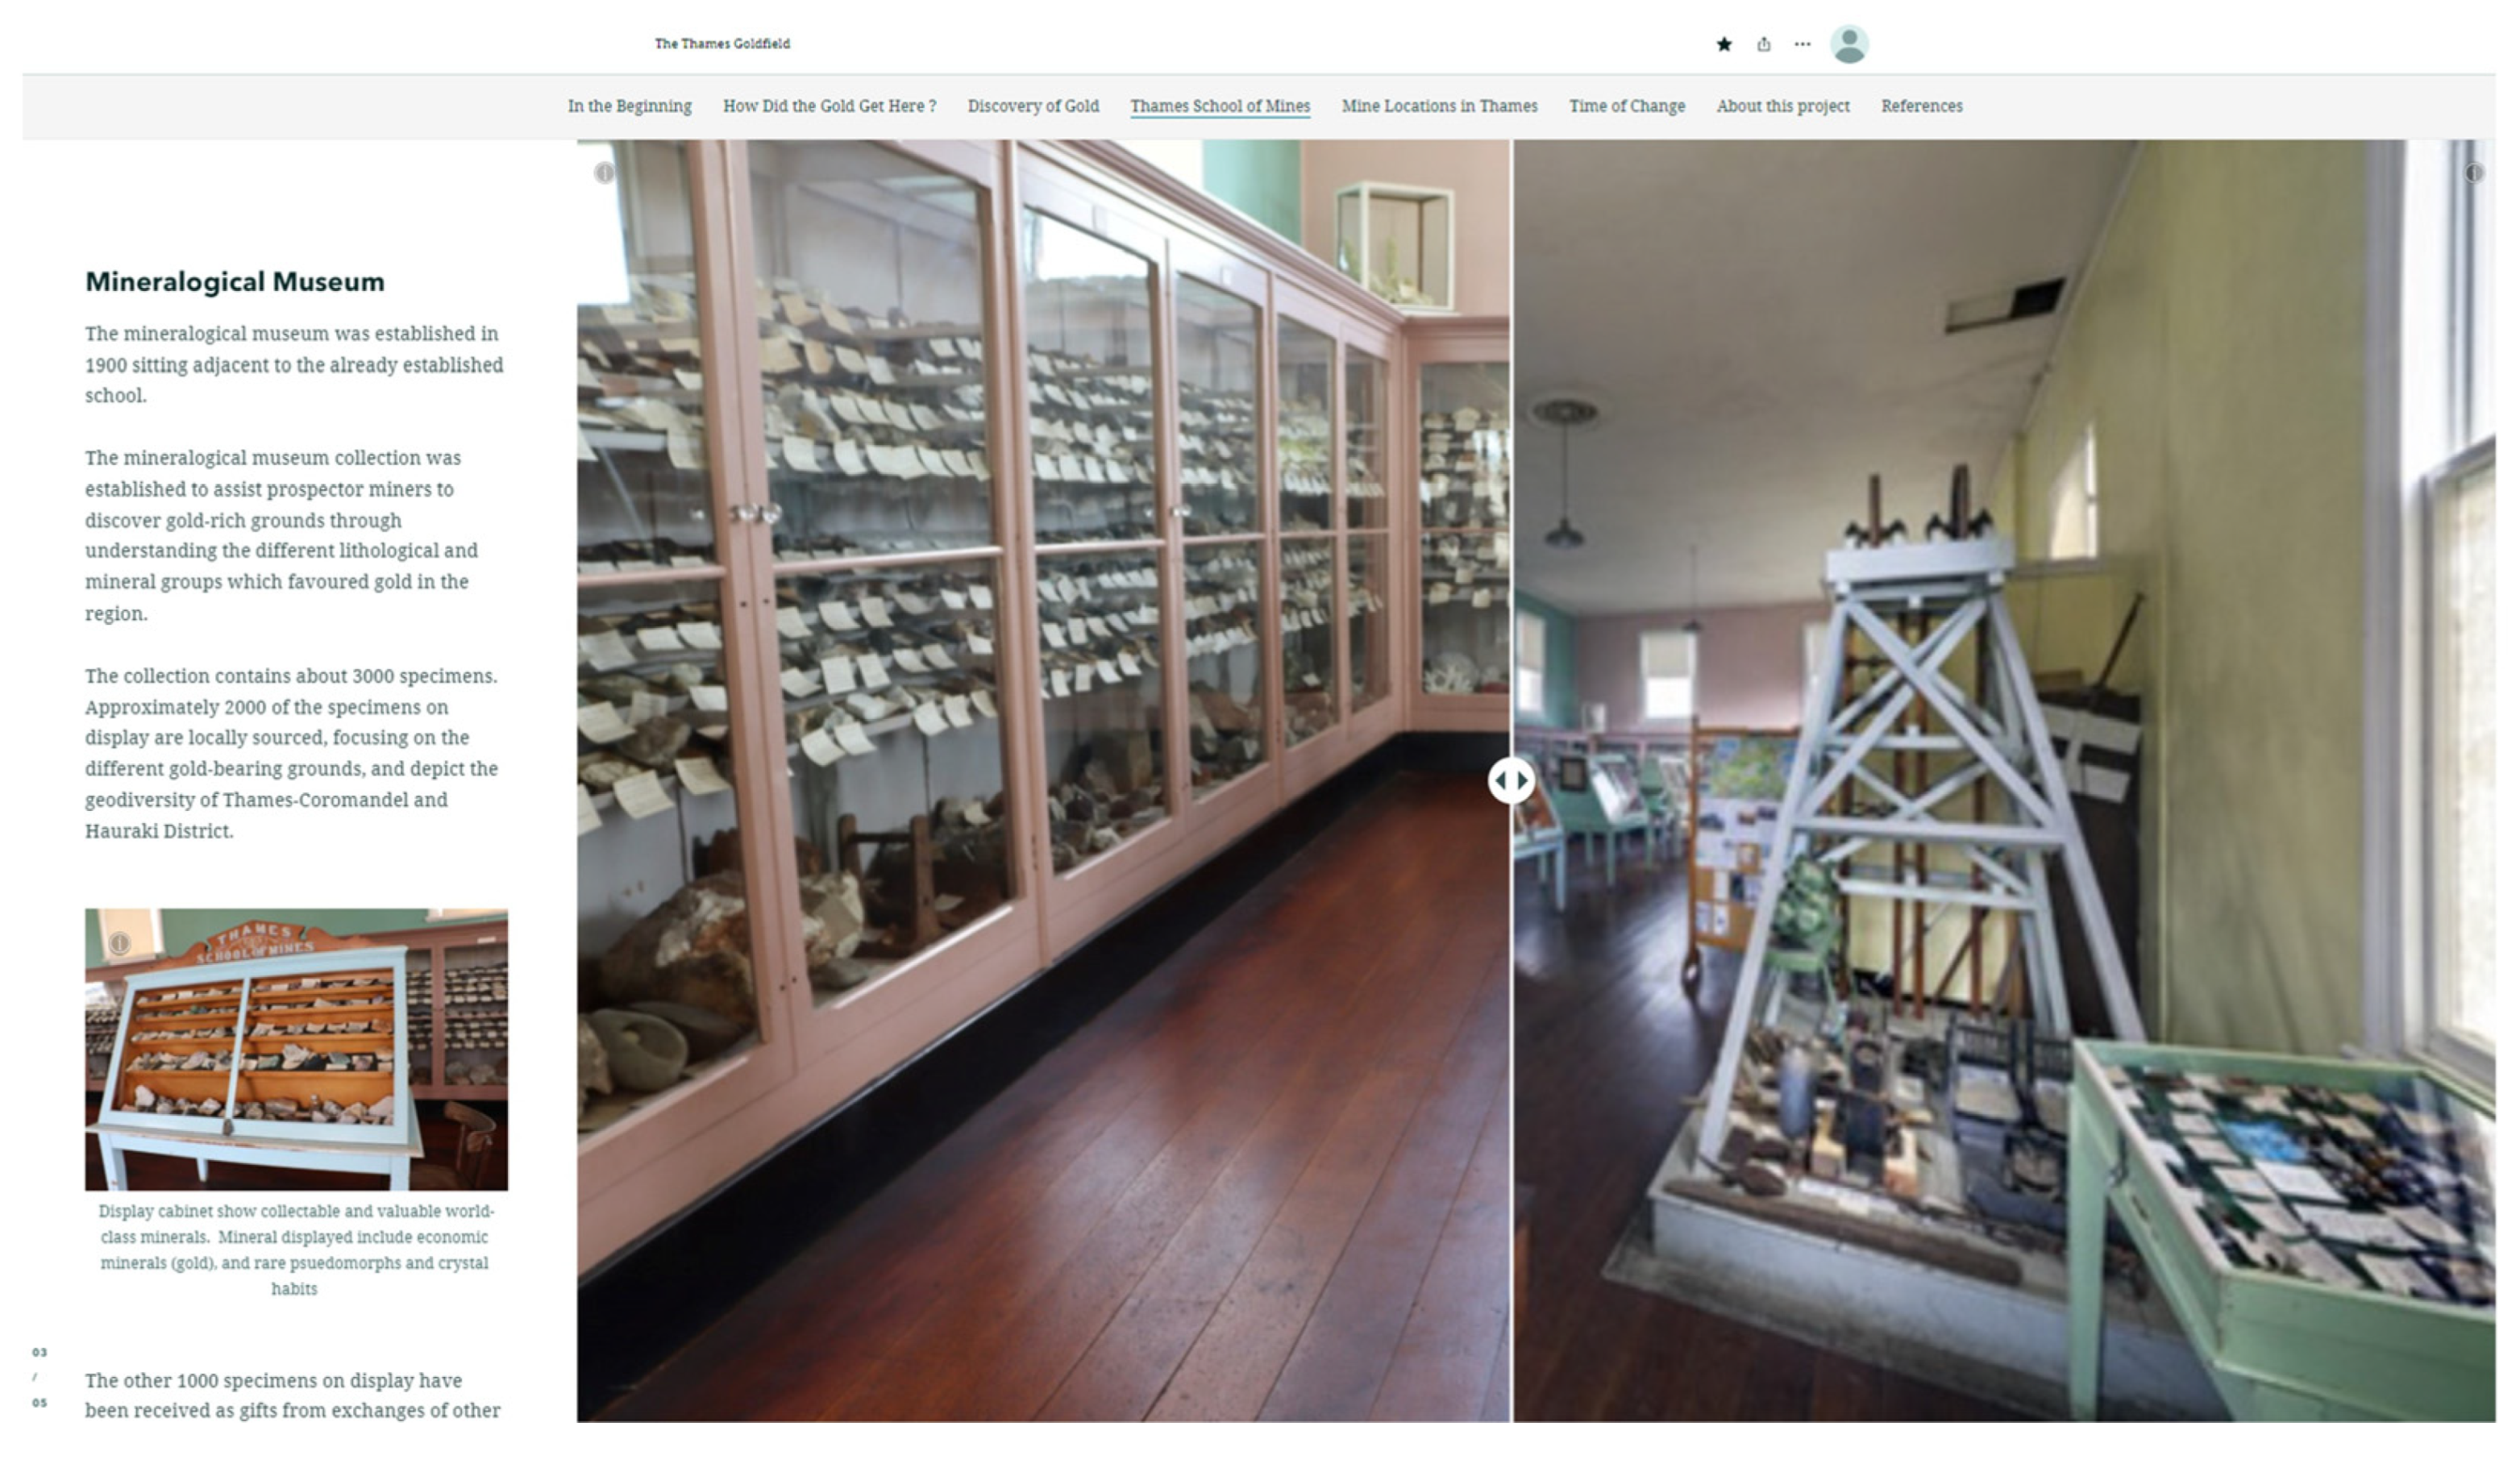This screenshot has width=2520, height=1468.
Task: Open How Did the Gold Get Here tab
Action: coord(829,106)
